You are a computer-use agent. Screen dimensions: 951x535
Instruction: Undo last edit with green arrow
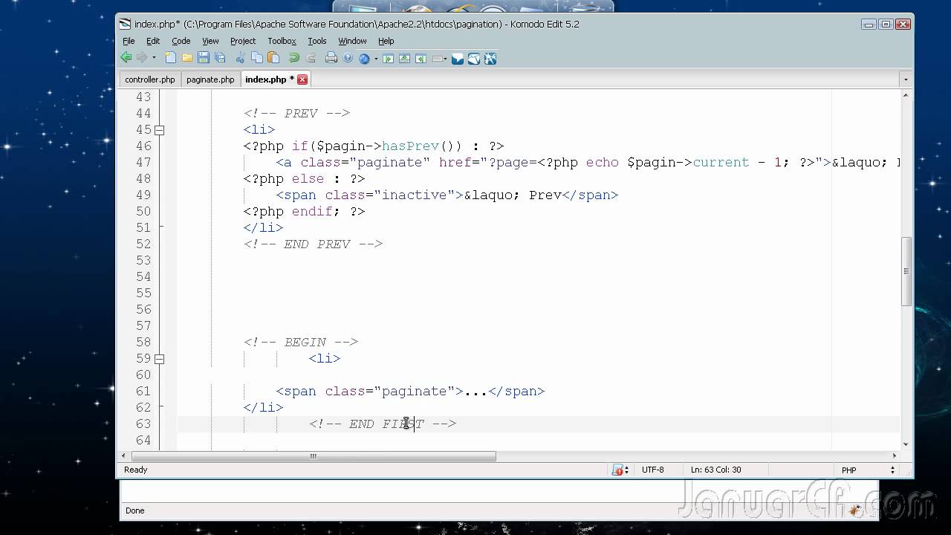point(293,58)
